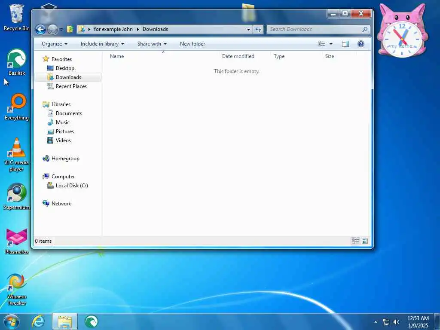Expand the path arrow before 'for example John'
This screenshot has height=330, width=440.
tap(89, 29)
